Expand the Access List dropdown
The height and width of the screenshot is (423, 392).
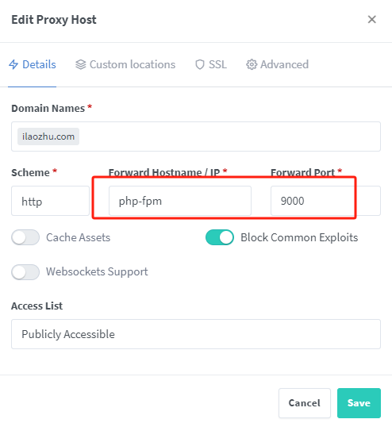(196, 334)
